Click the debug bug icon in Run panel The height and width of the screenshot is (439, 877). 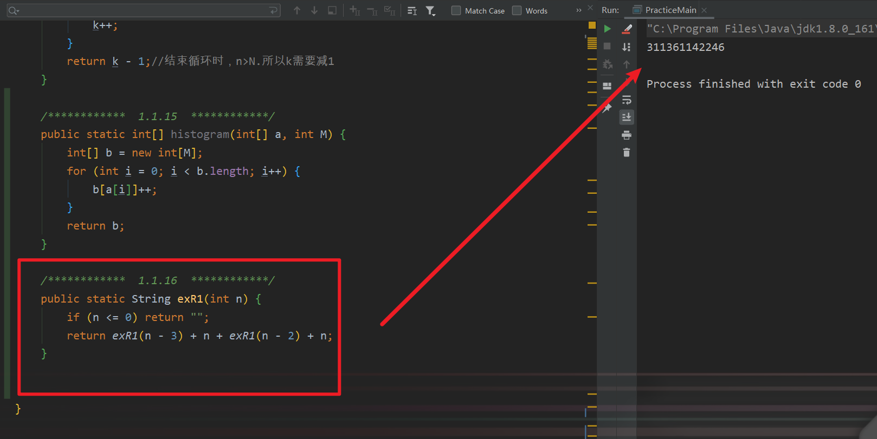click(608, 64)
